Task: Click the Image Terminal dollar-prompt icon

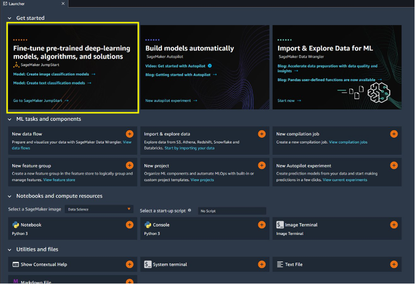Action: point(280,225)
